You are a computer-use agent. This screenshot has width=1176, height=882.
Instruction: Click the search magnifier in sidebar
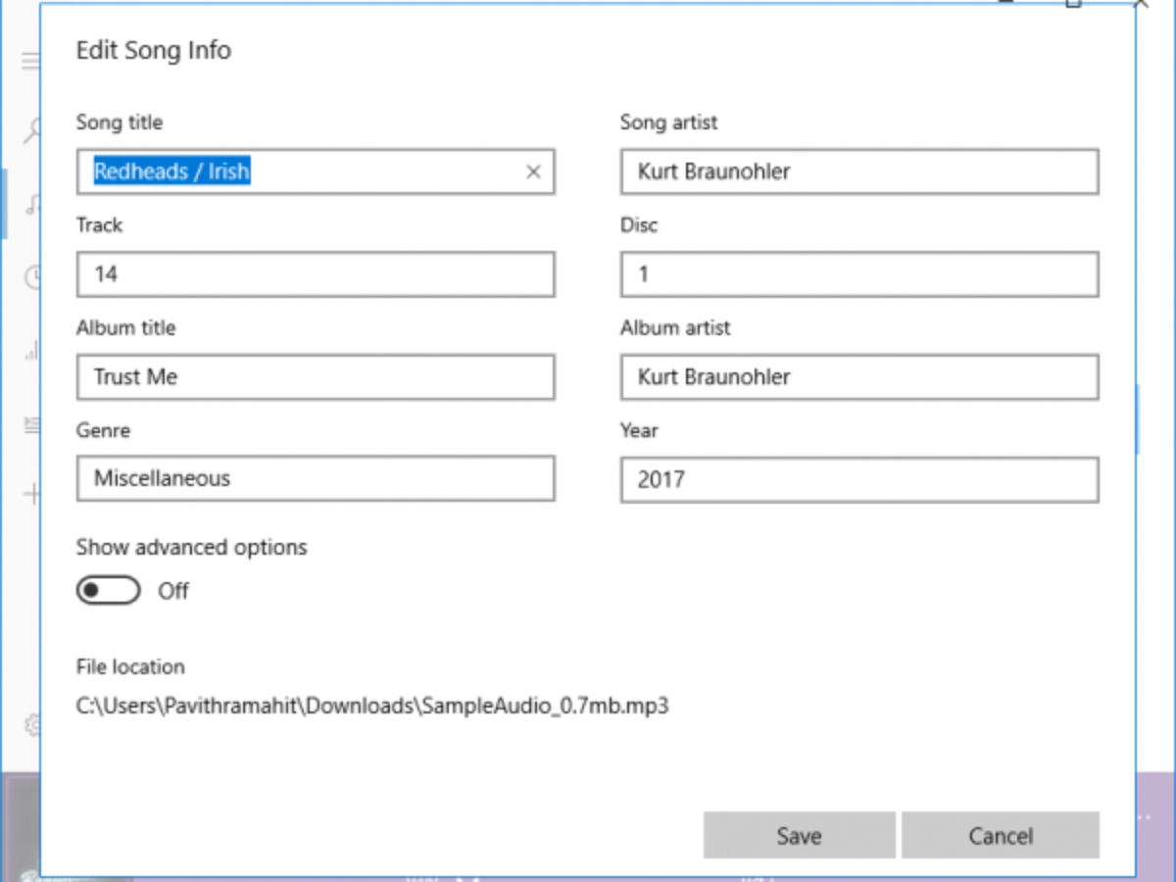[x=33, y=129]
